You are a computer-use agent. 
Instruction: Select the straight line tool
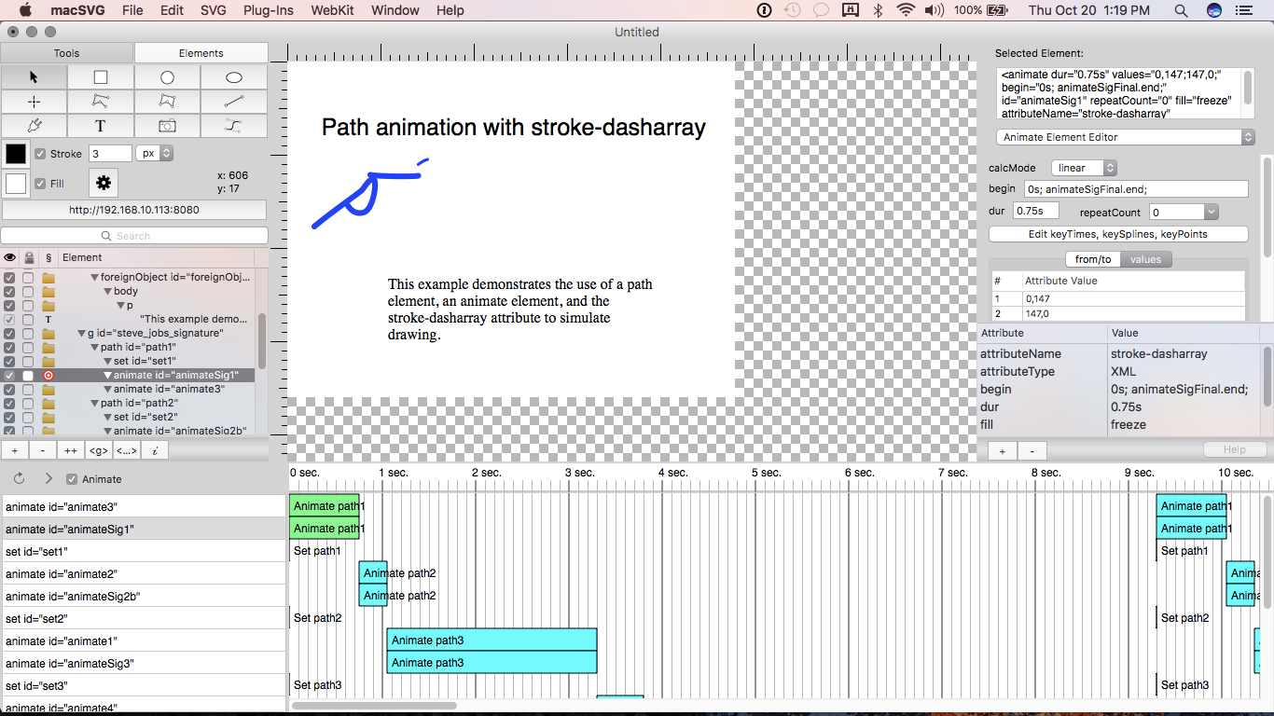(234, 102)
